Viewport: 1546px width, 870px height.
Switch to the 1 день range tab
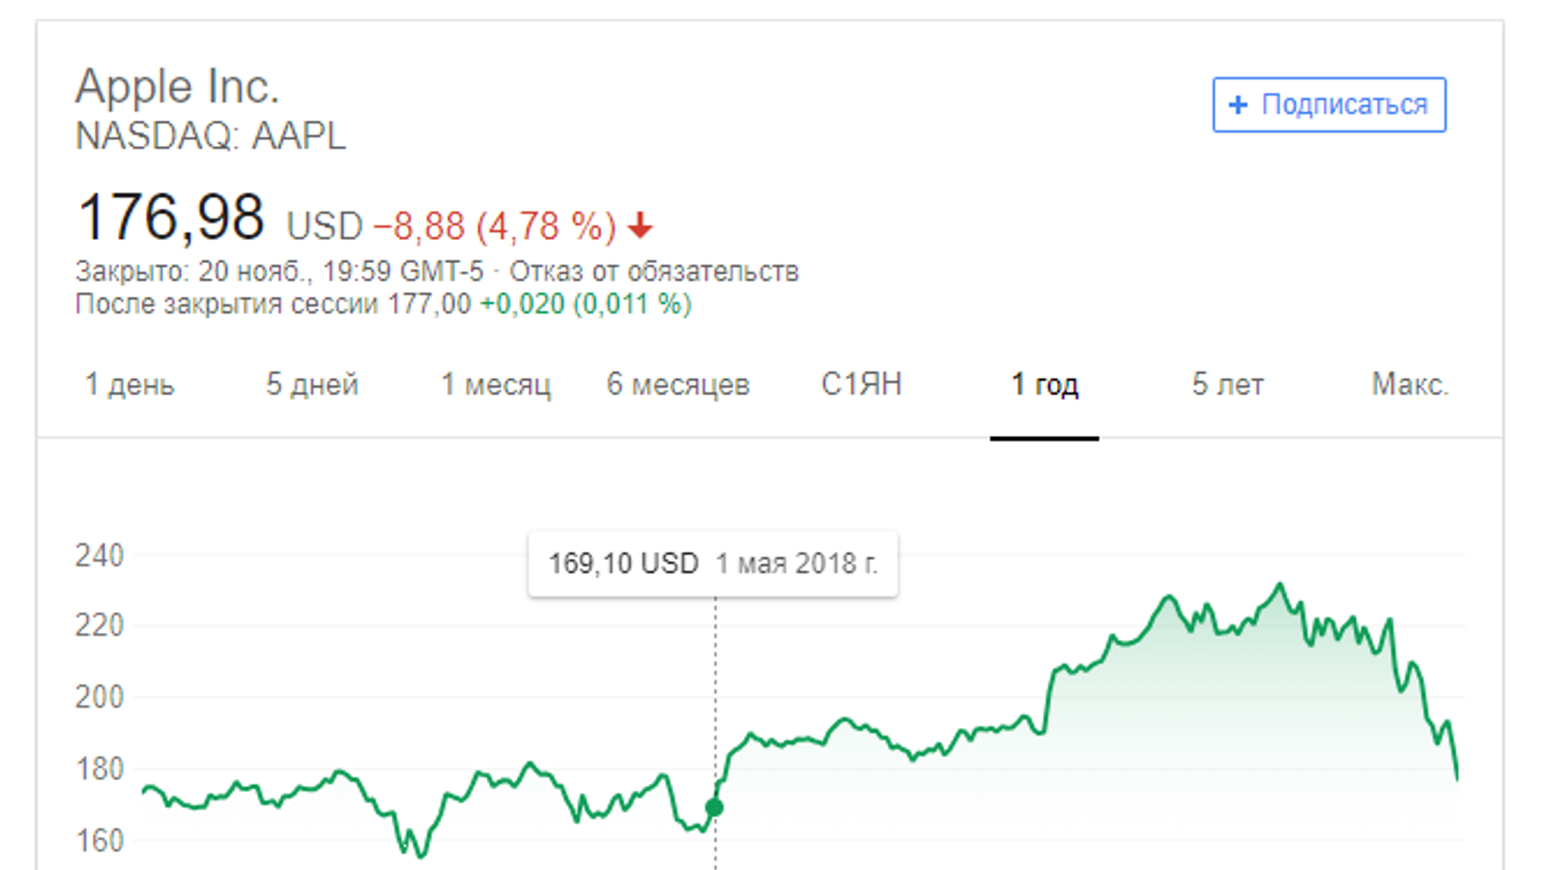(x=129, y=385)
